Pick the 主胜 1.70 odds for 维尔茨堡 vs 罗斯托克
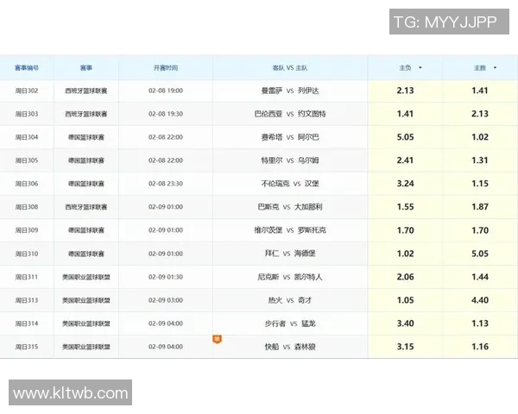 (x=480, y=230)
